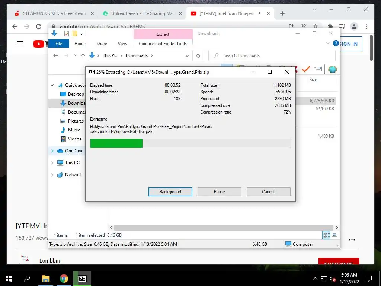This screenshot has width=381, height=286.
Task: Collapse the Explorer ribbon chevron
Action: 327,43
